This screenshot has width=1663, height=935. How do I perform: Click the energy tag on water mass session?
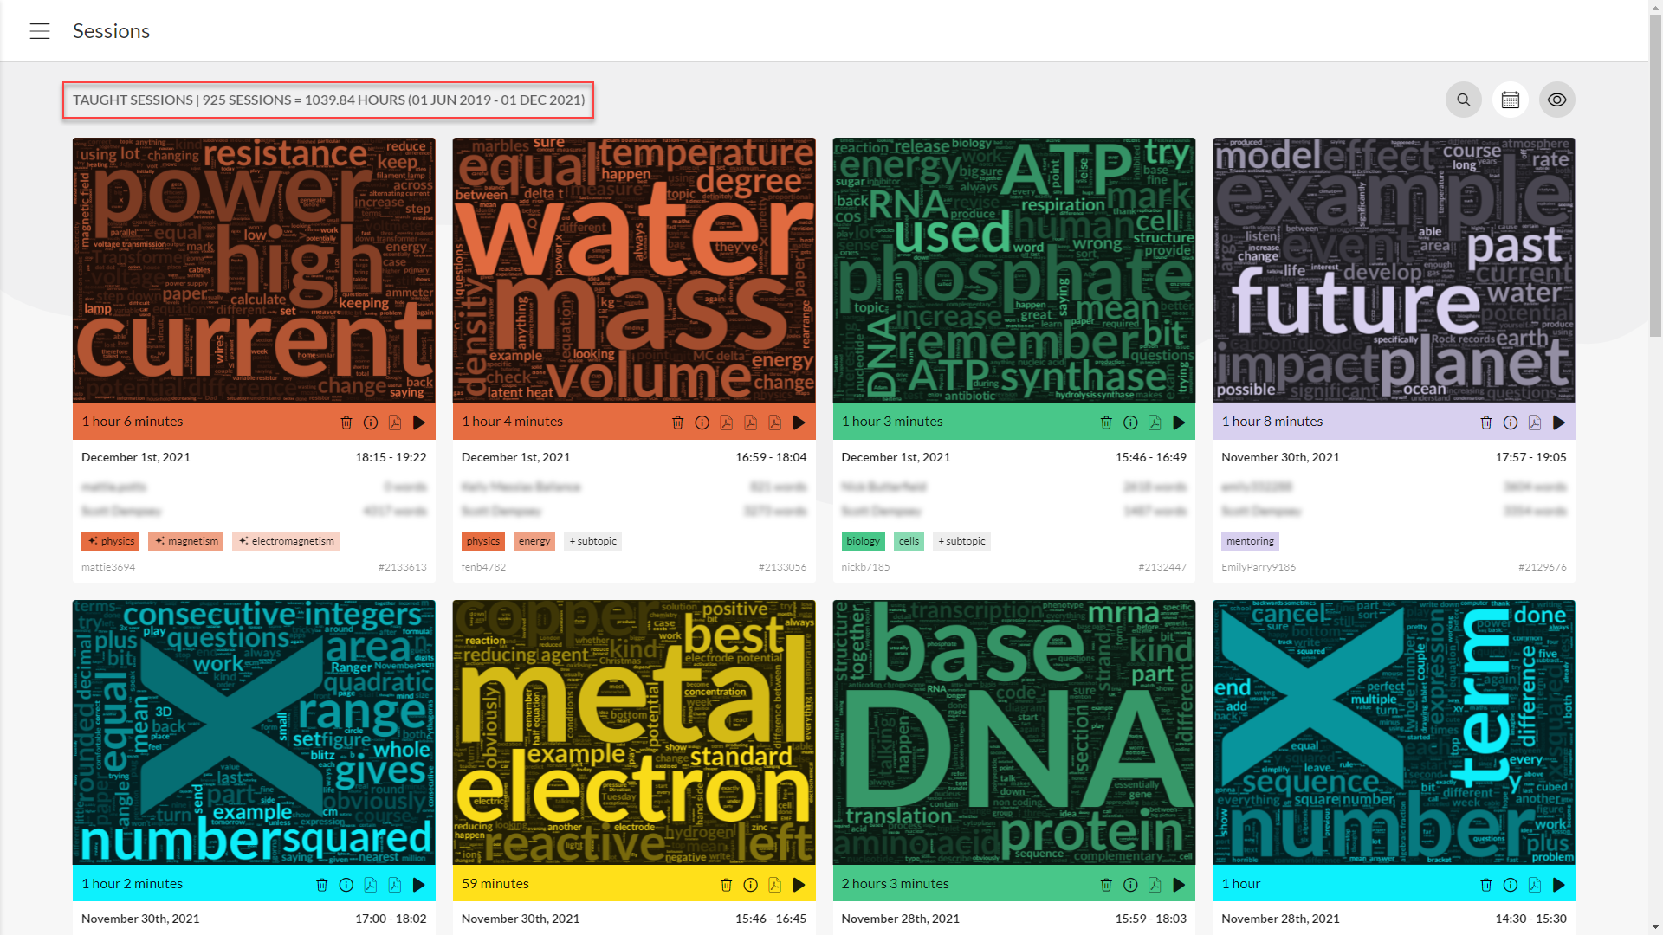(534, 540)
